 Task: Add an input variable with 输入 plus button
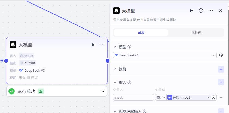point(221,82)
